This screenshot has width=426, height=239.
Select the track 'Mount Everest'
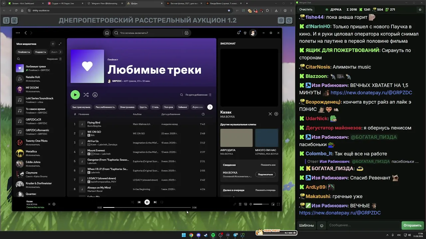click(x=96, y=150)
